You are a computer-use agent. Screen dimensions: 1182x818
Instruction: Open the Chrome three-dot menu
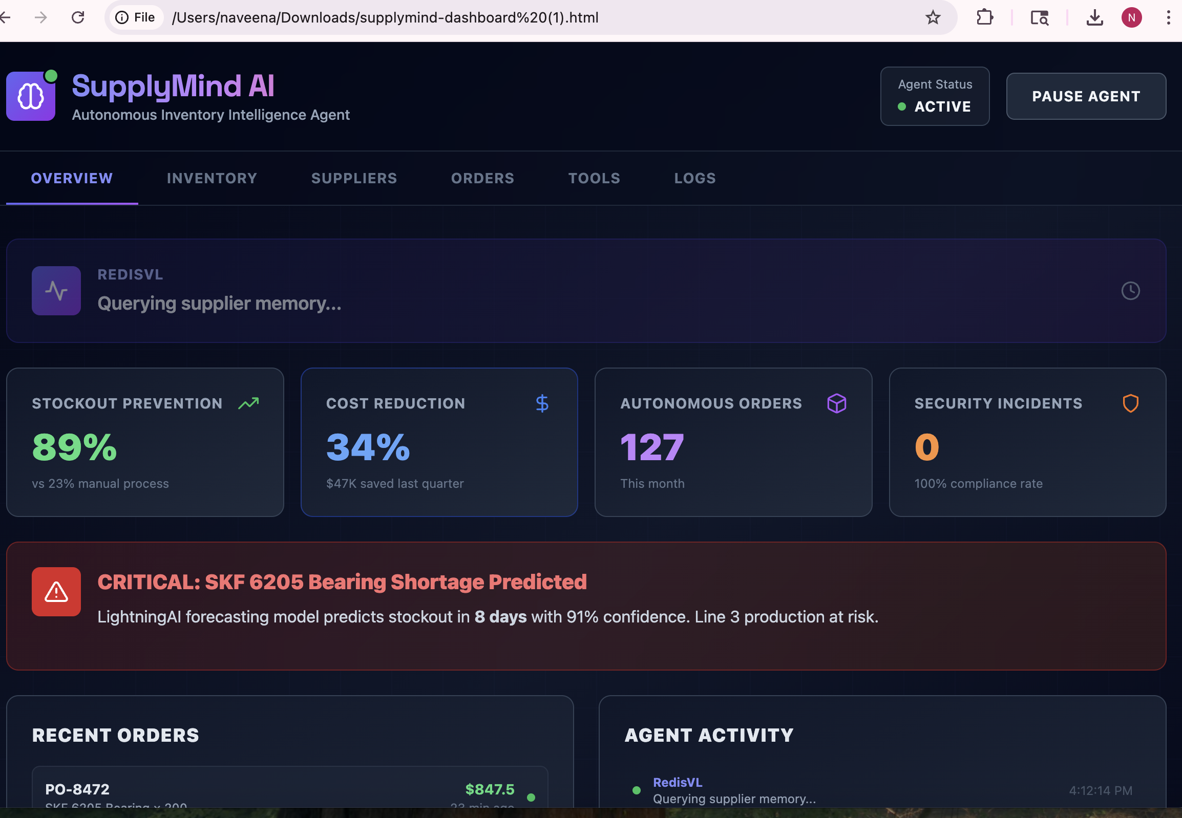click(x=1168, y=17)
